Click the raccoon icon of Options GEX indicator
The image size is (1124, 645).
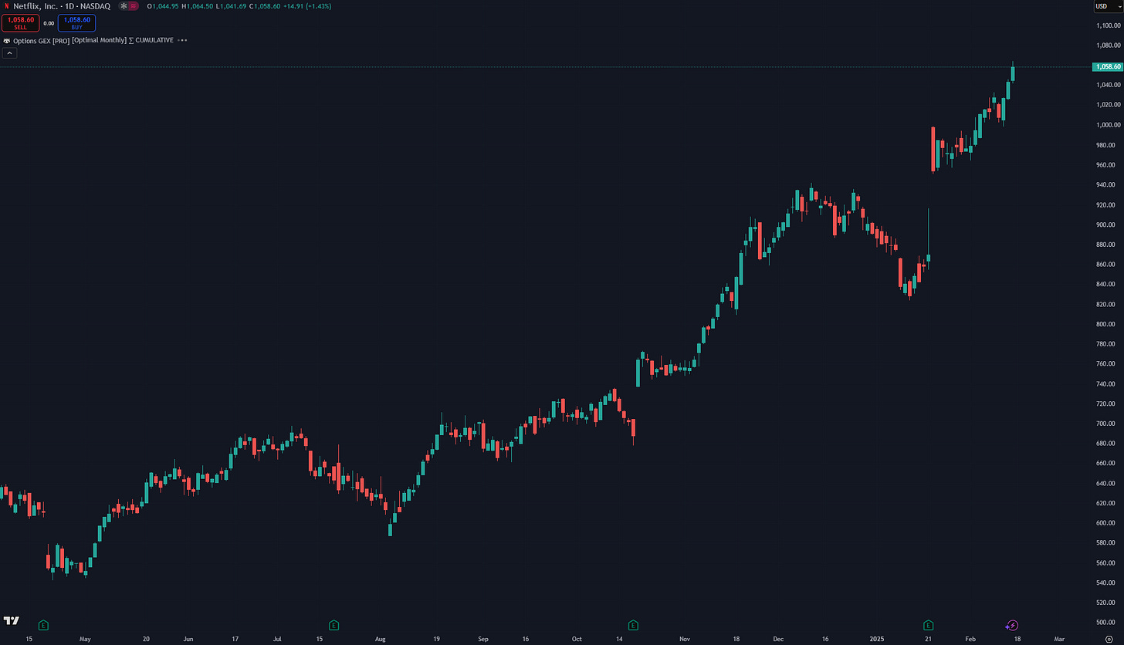click(x=7, y=40)
